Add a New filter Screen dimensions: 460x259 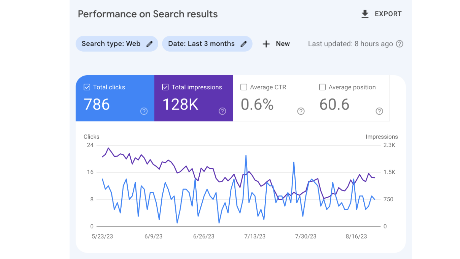276,44
